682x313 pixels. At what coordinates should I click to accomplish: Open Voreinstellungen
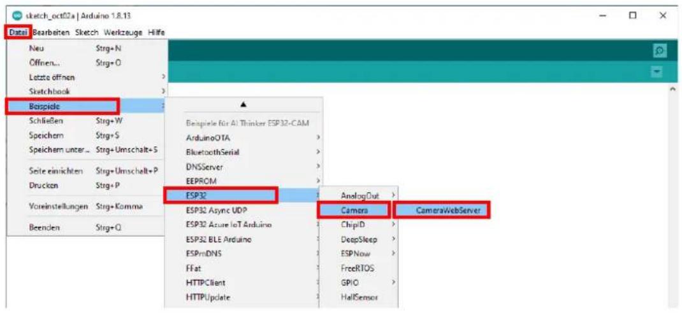pos(87,205)
